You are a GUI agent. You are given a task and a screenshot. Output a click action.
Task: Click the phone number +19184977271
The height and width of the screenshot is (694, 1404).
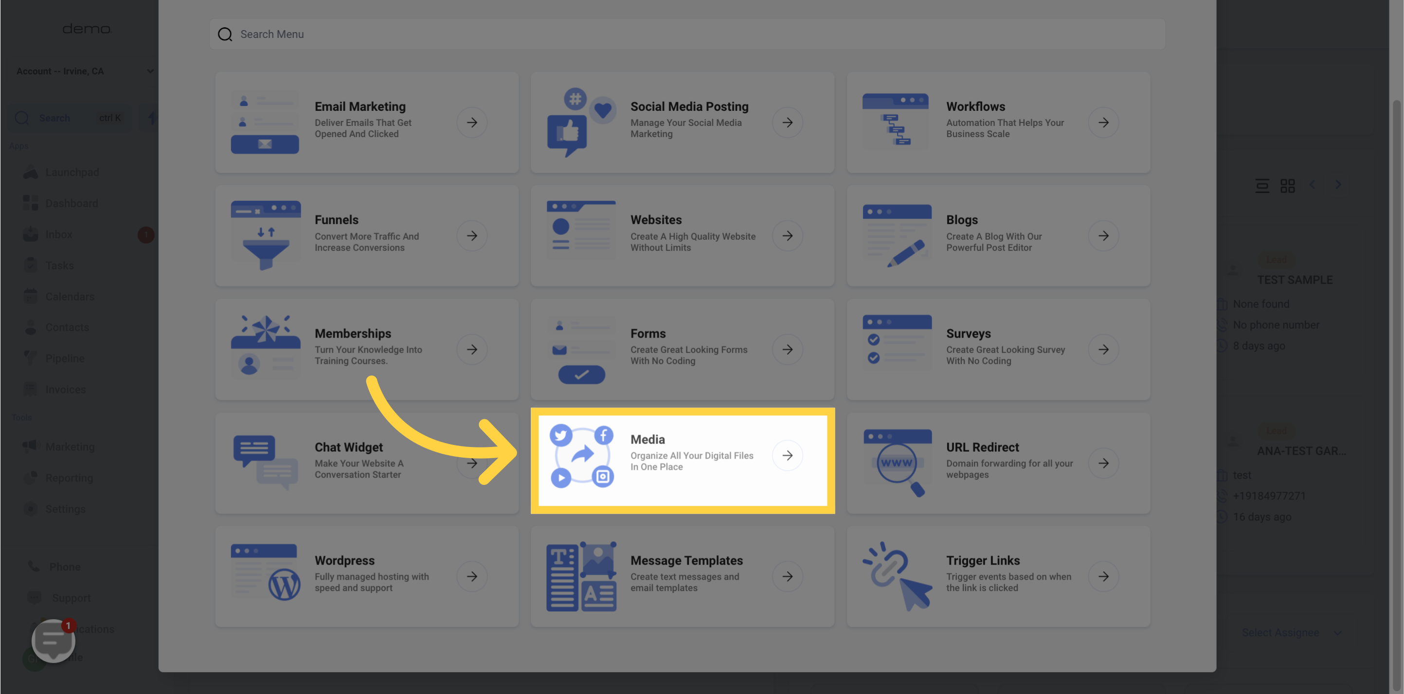[x=1269, y=496]
